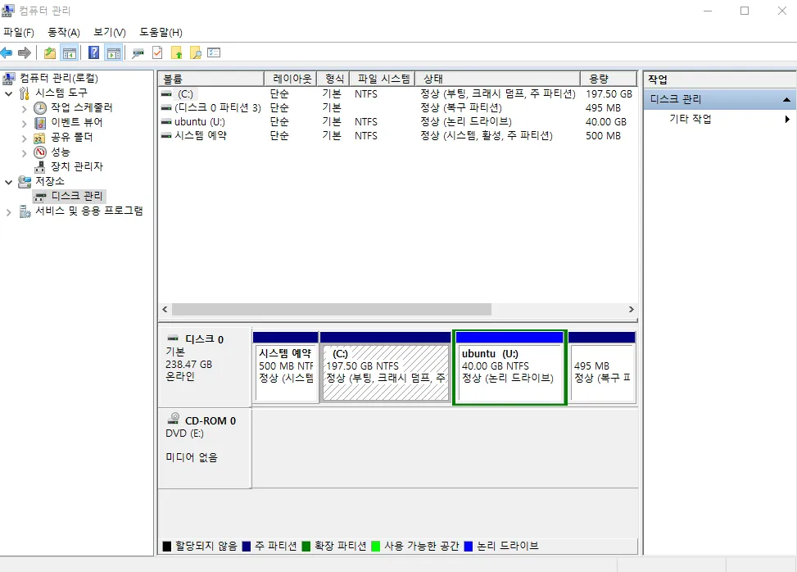Click the blue Back arrow in toolbar
The image size is (797, 572).
tap(7, 53)
